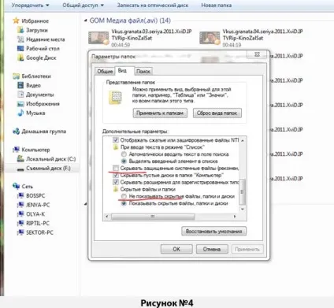Click folder icon beside При вводе текста
This screenshot has height=308, width=334.
(x=116, y=147)
